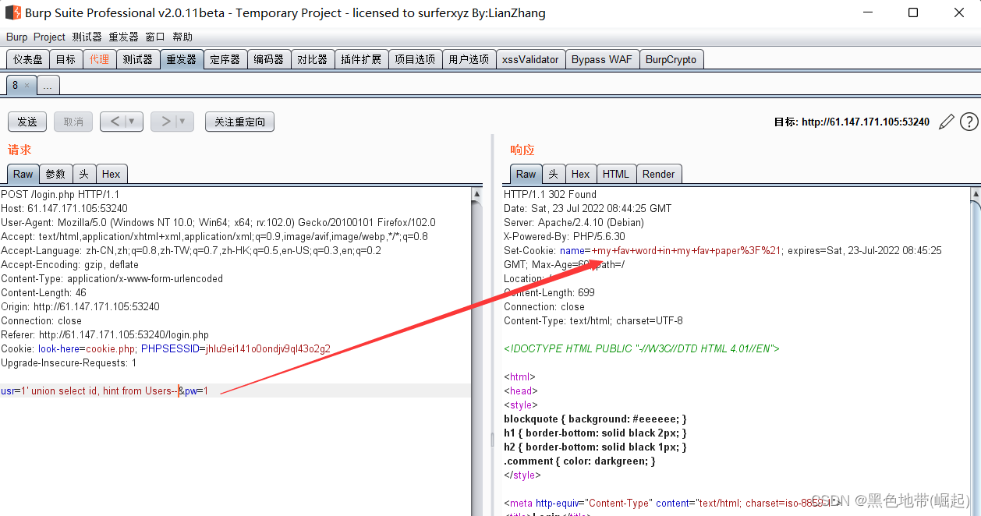Image resolution: width=981 pixels, height=516 pixels.
Task: Select the response HTML tab
Action: click(x=616, y=174)
